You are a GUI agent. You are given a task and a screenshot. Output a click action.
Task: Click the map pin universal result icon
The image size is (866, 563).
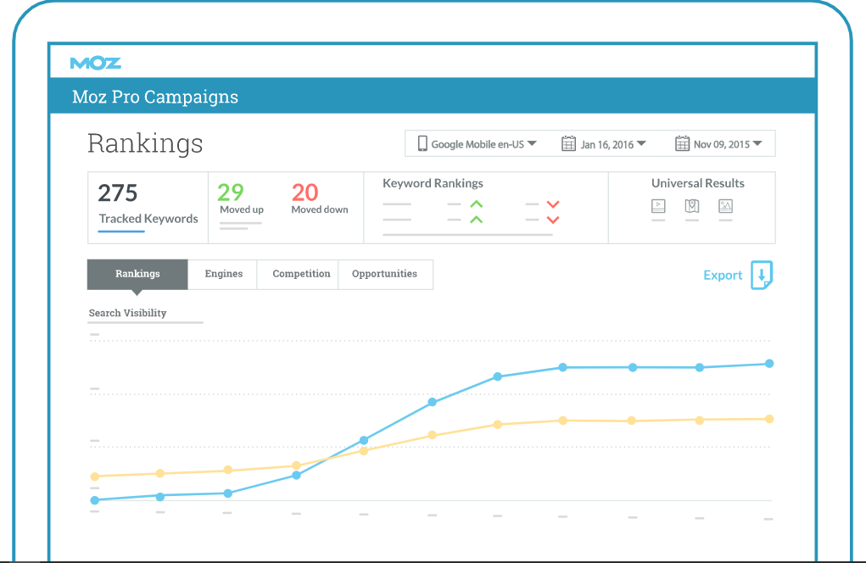692,206
